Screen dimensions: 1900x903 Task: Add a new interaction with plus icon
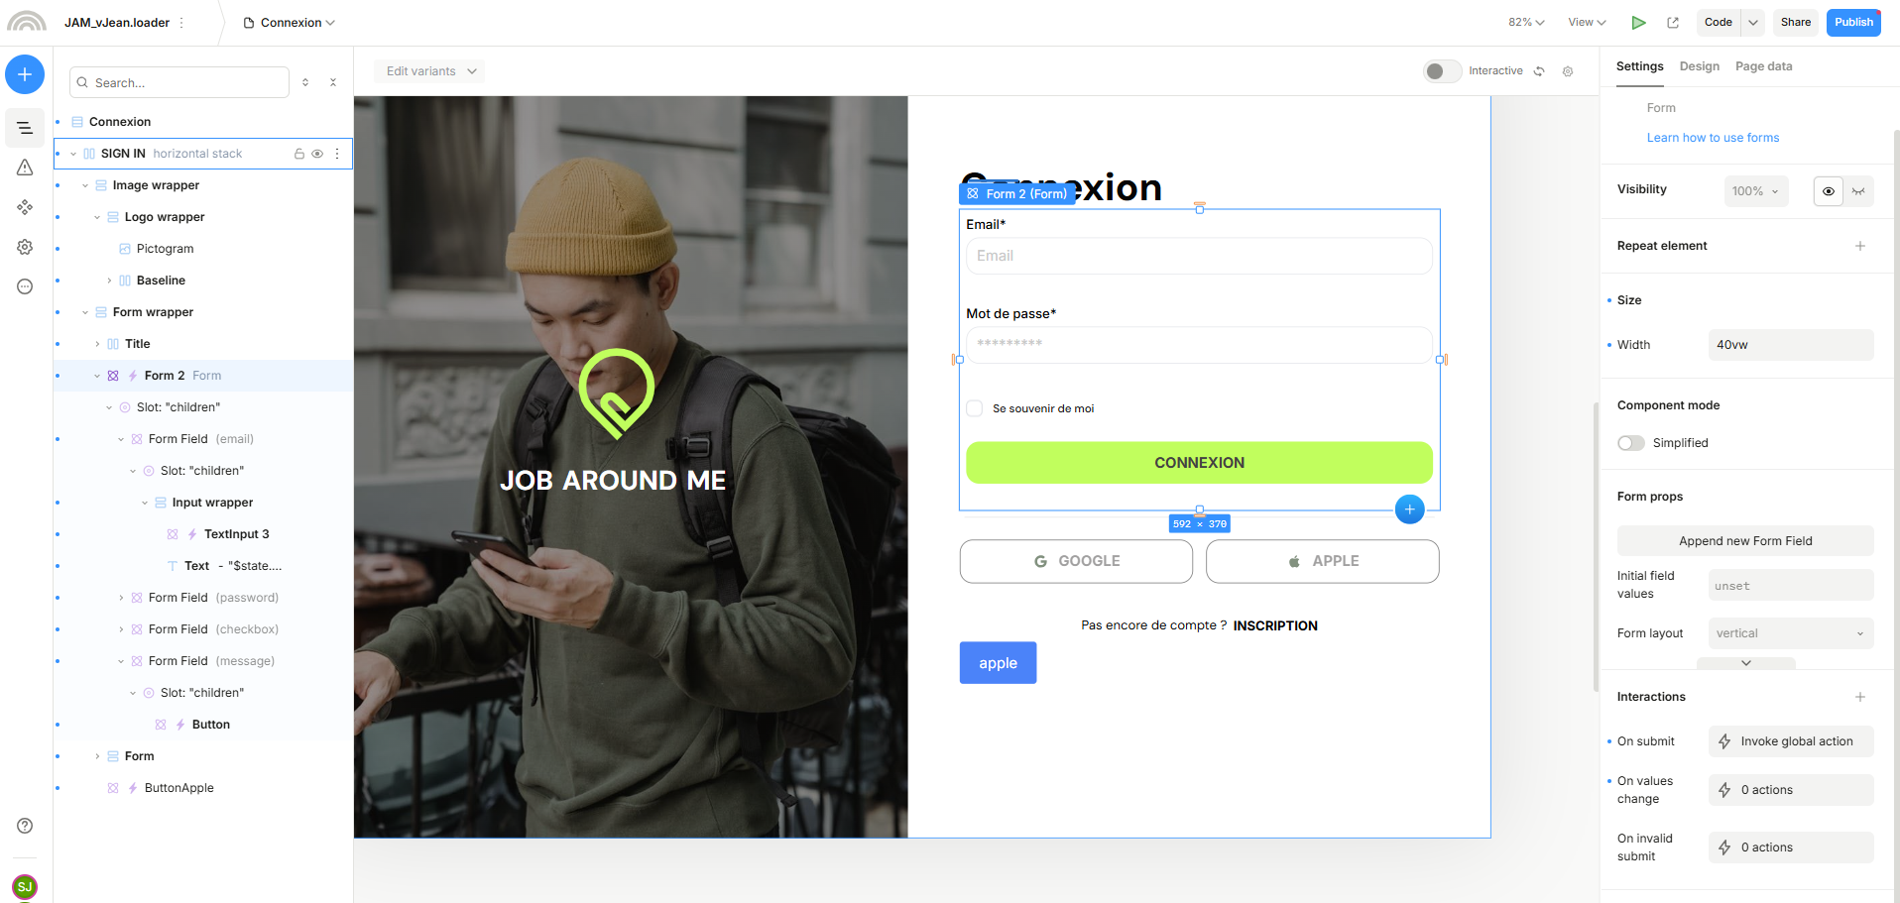(x=1860, y=697)
